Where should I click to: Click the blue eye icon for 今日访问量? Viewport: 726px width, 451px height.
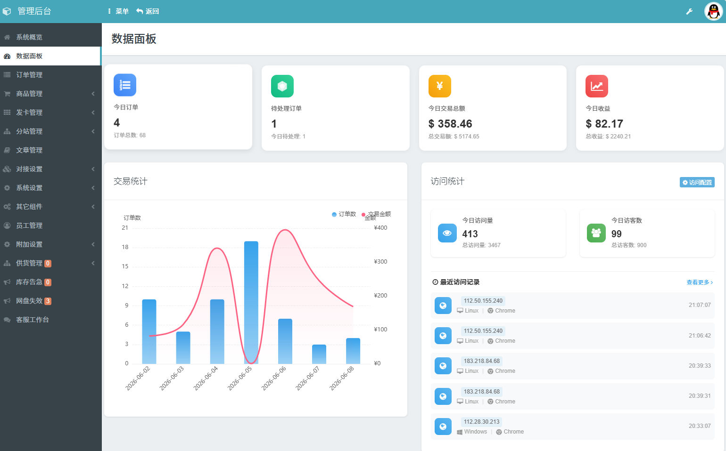click(447, 233)
